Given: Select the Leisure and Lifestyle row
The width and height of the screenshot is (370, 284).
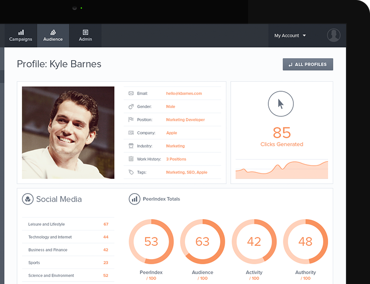Looking at the screenshot, I should pos(68,224).
